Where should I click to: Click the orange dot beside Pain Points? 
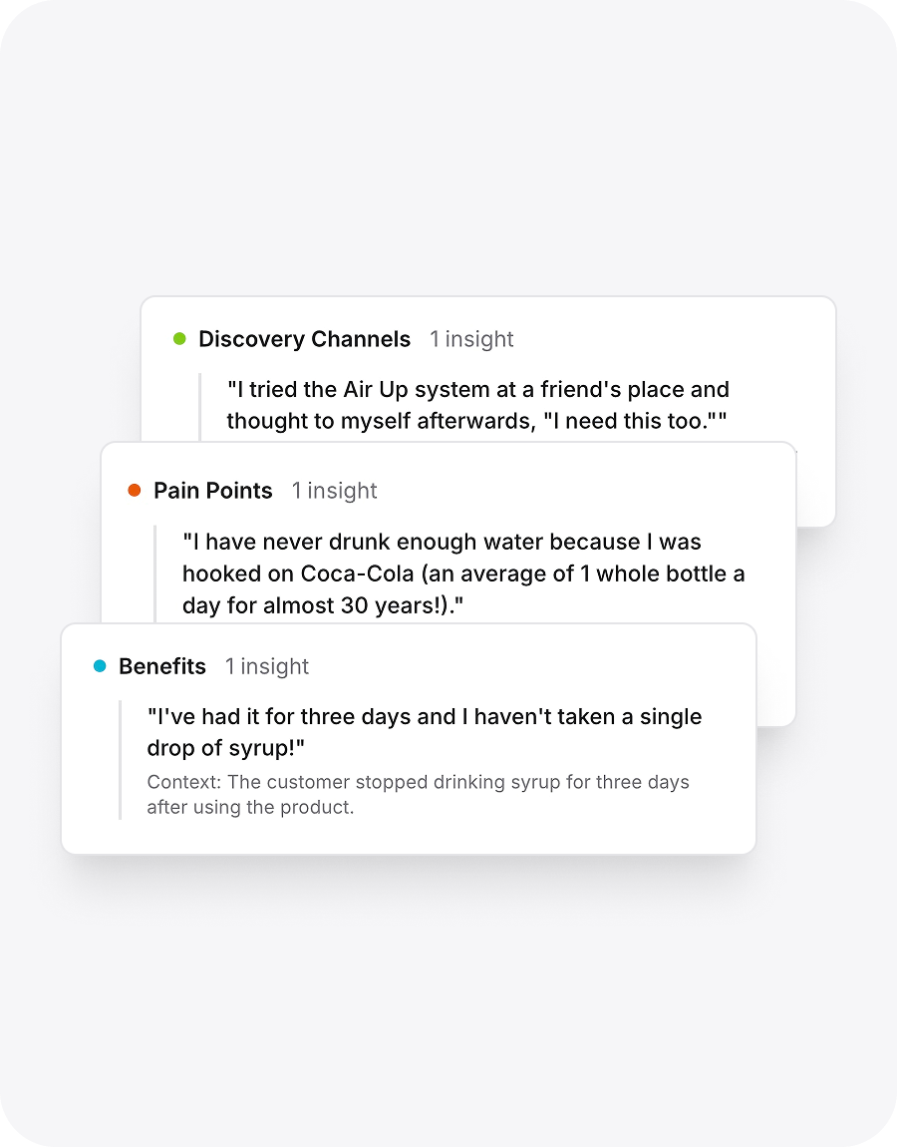[135, 491]
